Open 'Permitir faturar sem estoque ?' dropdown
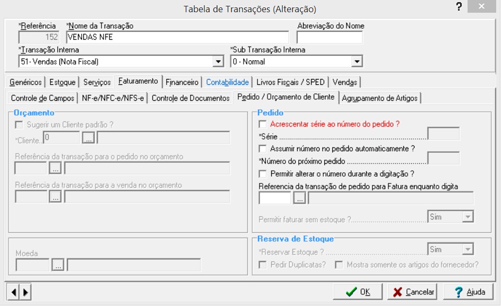 point(468,216)
